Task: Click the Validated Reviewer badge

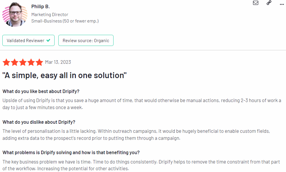Action: (x=29, y=40)
